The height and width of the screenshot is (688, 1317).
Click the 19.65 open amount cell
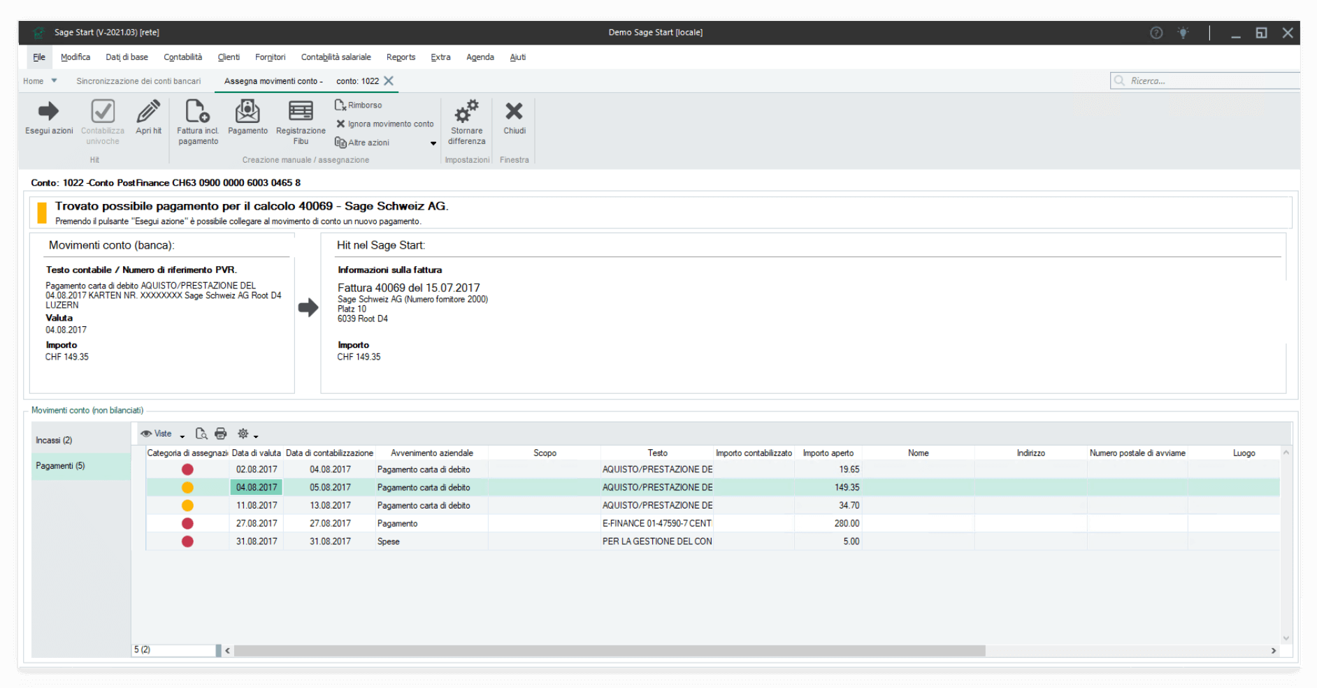pos(828,469)
